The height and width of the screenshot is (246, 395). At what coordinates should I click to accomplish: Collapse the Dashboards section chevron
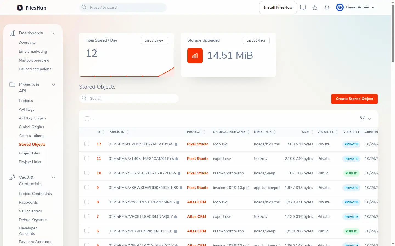[x=53, y=33]
